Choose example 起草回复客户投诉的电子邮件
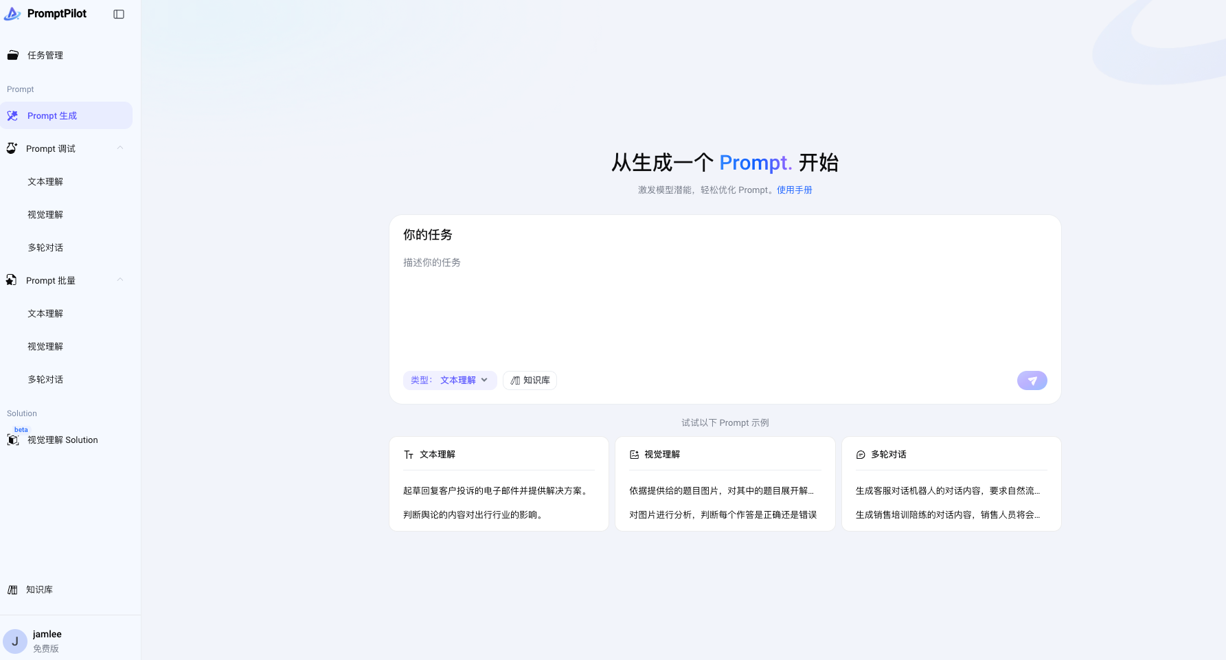The image size is (1226, 660). pyautogui.click(x=496, y=491)
